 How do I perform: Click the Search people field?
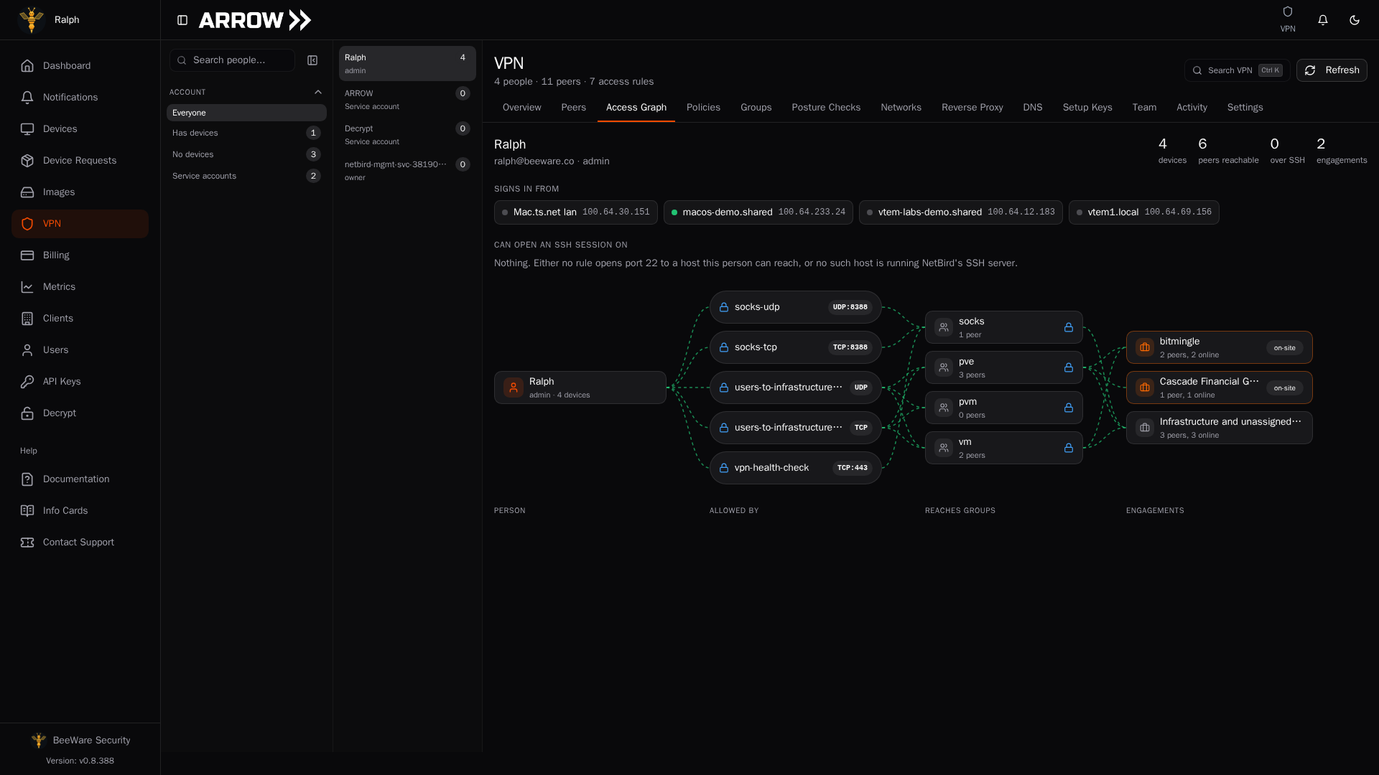(232, 60)
